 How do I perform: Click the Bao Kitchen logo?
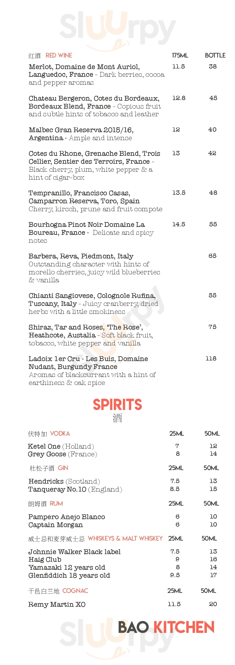(x=166, y=627)
